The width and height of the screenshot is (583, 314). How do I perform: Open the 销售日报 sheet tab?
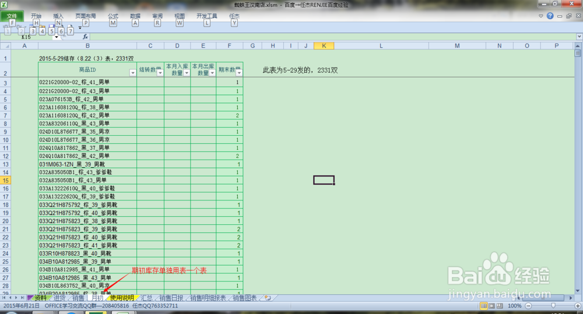pyautogui.click(x=171, y=298)
